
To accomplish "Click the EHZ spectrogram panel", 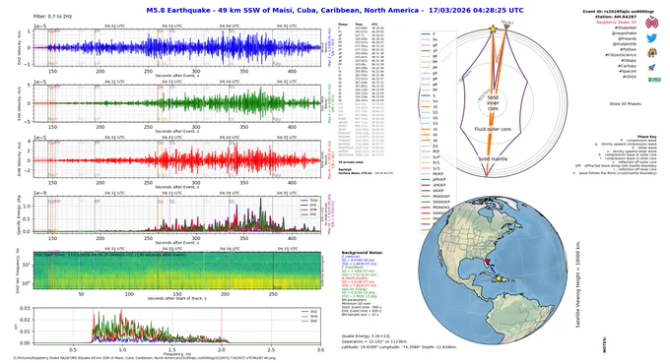I will pos(177,271).
